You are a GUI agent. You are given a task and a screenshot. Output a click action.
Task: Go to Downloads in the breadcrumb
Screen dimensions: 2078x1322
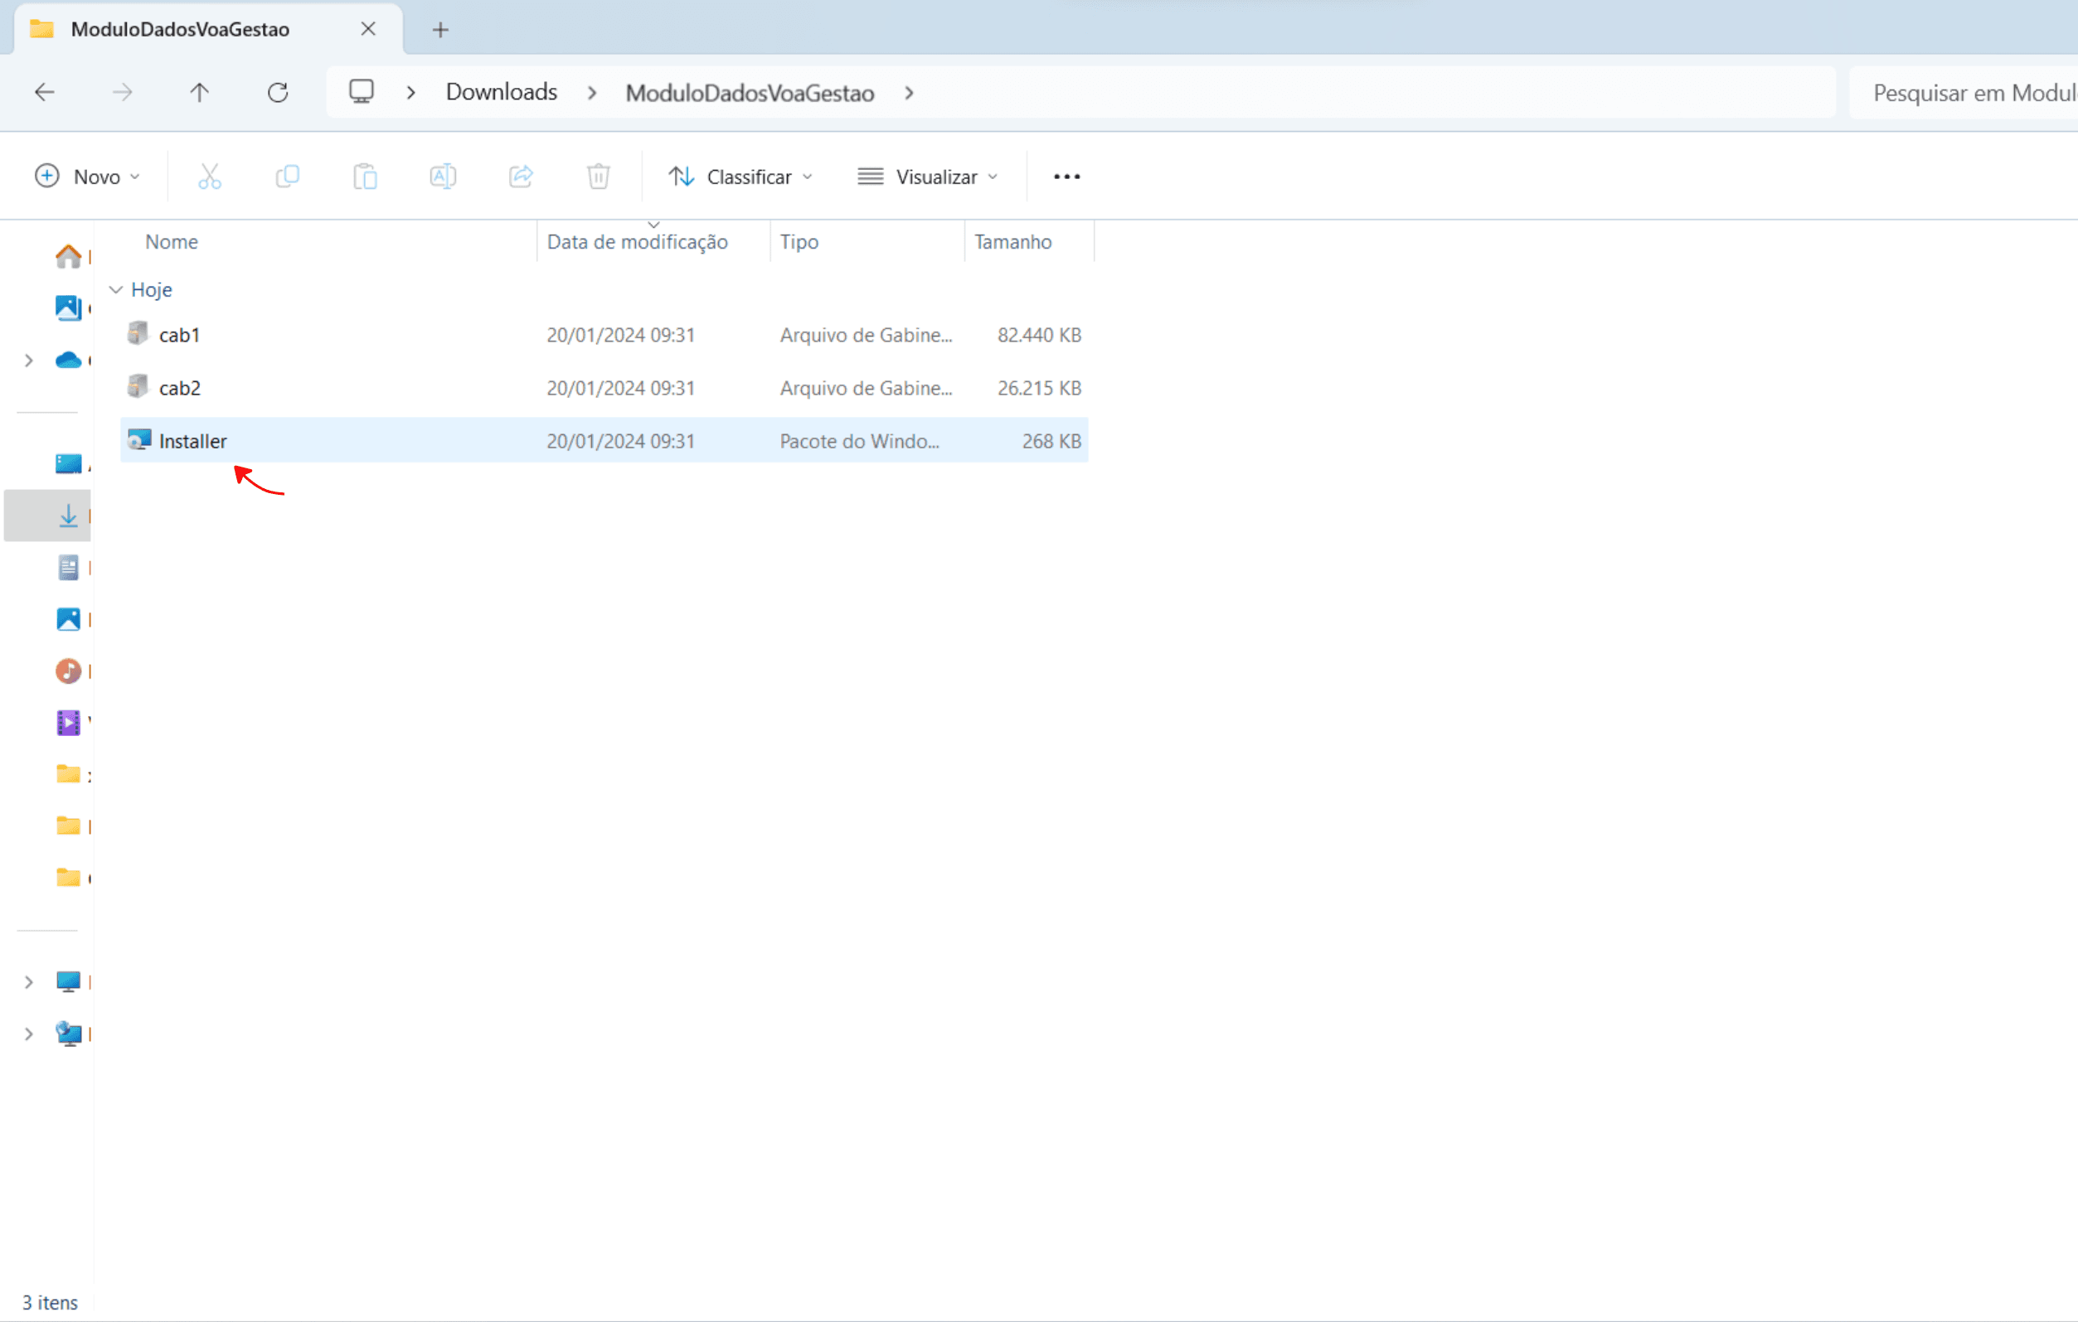pyautogui.click(x=502, y=92)
